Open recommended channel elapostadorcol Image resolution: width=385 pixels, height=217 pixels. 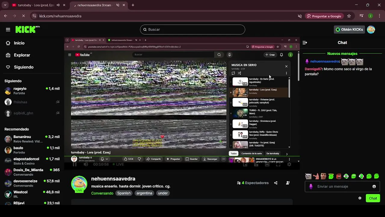(32, 161)
